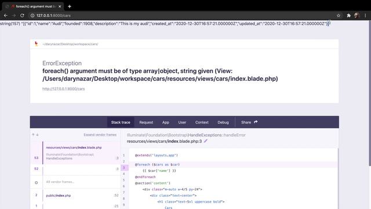The image size is (371, 209).
Task: Expand vendor frames
Action: (100, 135)
